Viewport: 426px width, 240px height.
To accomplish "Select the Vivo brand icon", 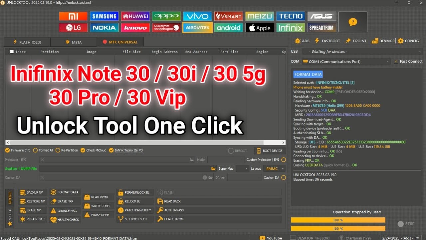I will tap(198, 16).
